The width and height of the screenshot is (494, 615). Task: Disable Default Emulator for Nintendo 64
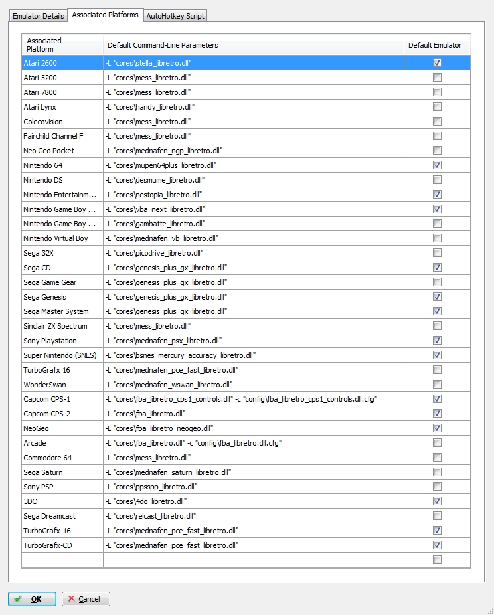(x=437, y=165)
